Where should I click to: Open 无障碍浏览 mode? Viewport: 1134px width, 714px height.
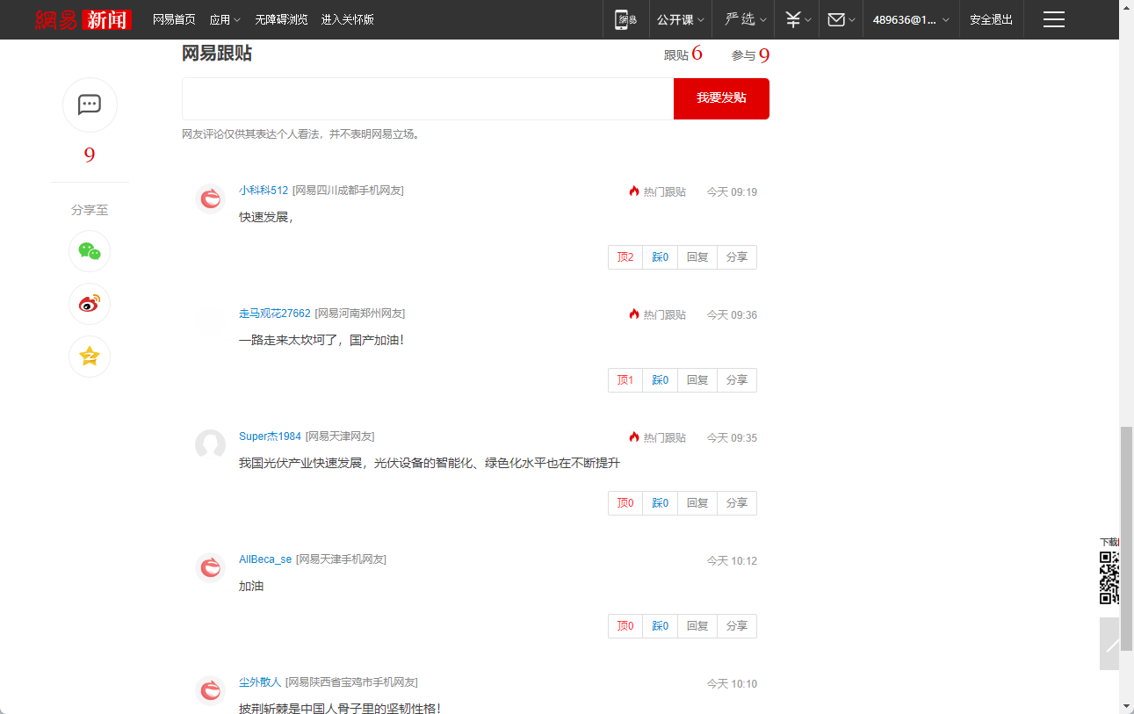coord(281,19)
